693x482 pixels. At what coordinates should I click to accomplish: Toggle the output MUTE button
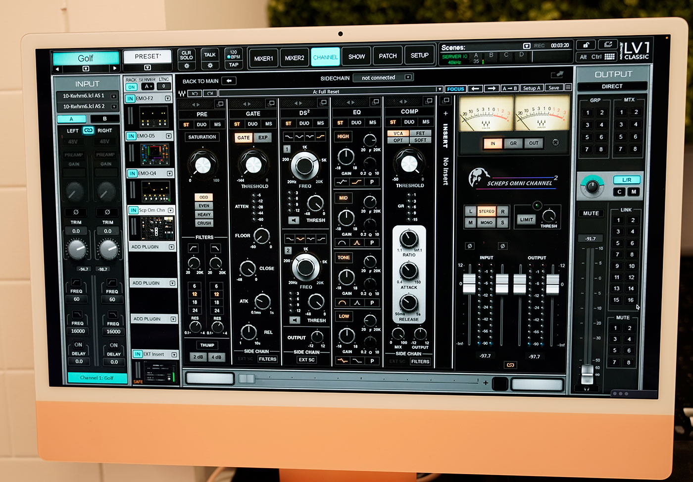pos(591,214)
